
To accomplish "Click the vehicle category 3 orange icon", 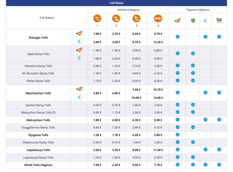I will coord(136,19).
